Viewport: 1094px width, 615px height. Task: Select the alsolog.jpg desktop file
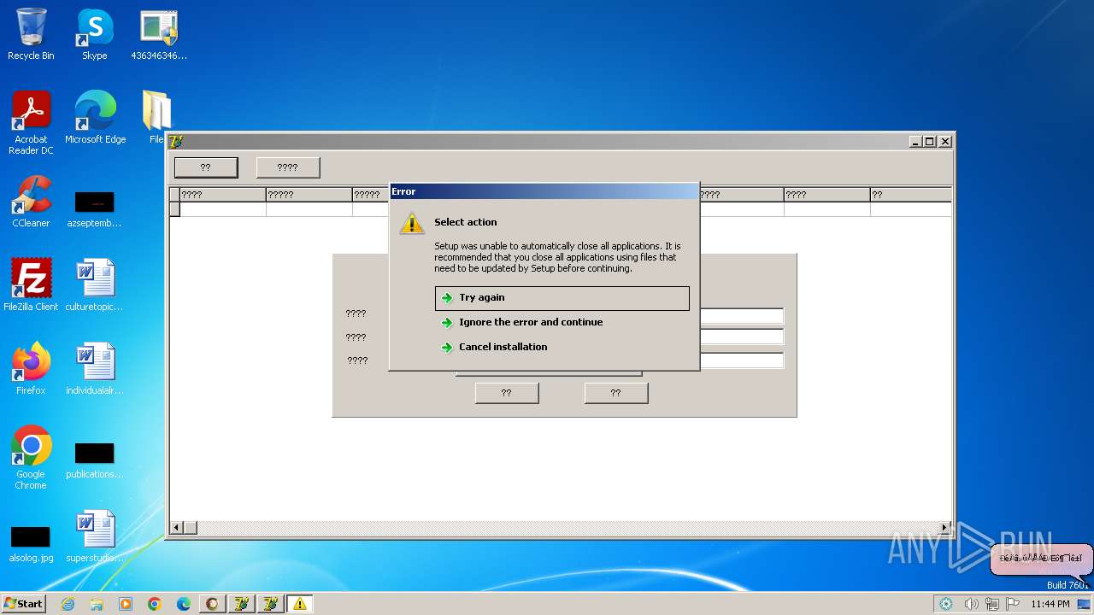pos(31,544)
